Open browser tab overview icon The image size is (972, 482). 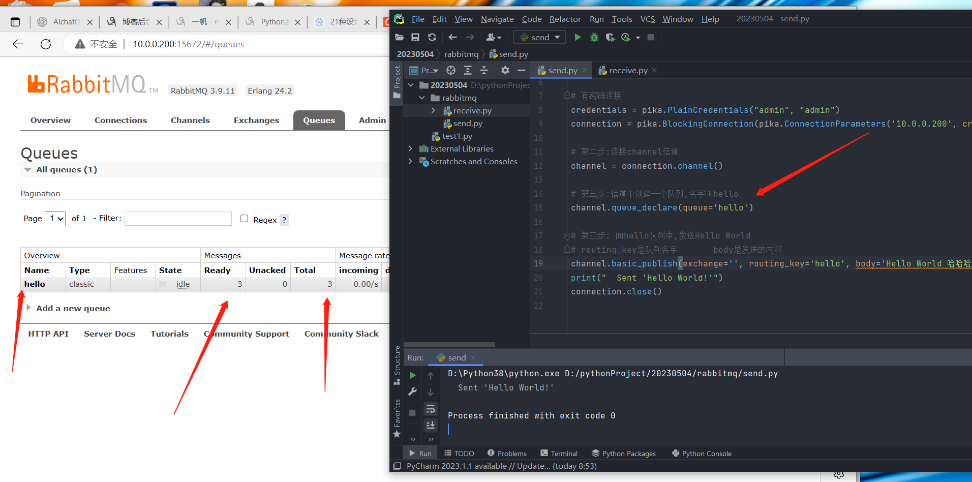click(15, 22)
